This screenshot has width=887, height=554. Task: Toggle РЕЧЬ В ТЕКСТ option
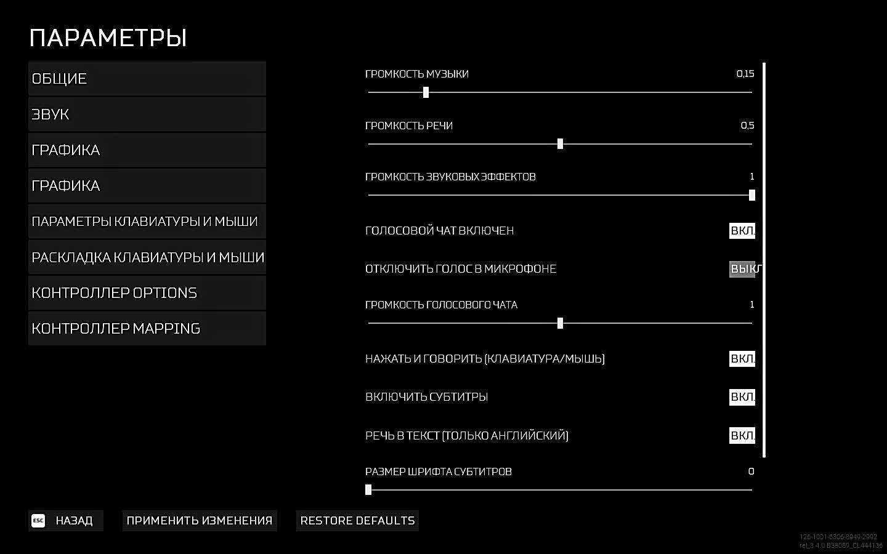[x=742, y=436]
